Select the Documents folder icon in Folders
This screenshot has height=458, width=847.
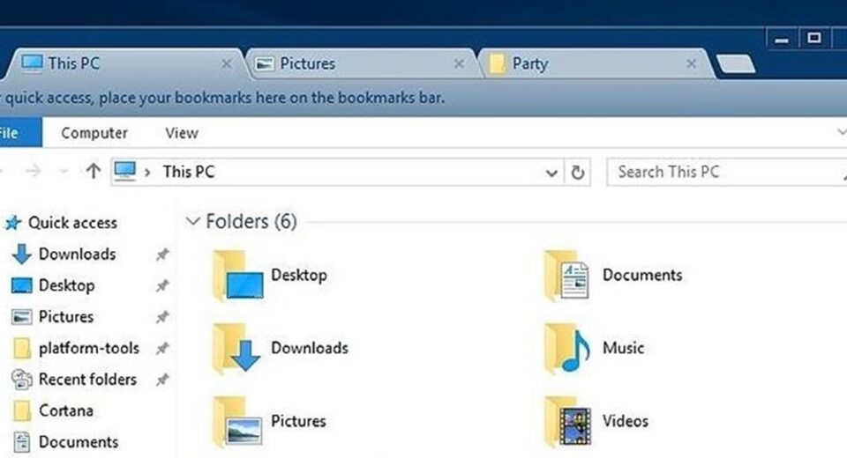566,275
